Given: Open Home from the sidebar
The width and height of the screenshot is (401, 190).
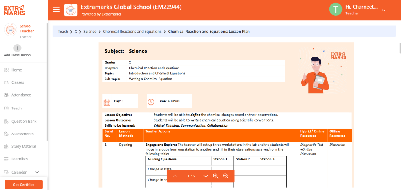Looking at the screenshot, I should coord(16,70).
